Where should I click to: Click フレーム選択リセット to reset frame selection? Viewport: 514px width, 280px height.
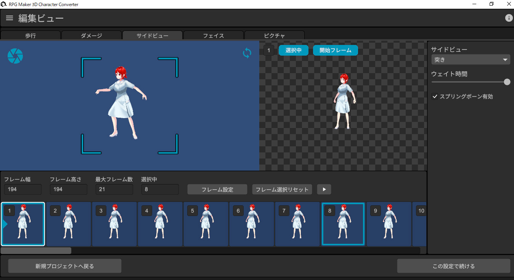(x=282, y=189)
